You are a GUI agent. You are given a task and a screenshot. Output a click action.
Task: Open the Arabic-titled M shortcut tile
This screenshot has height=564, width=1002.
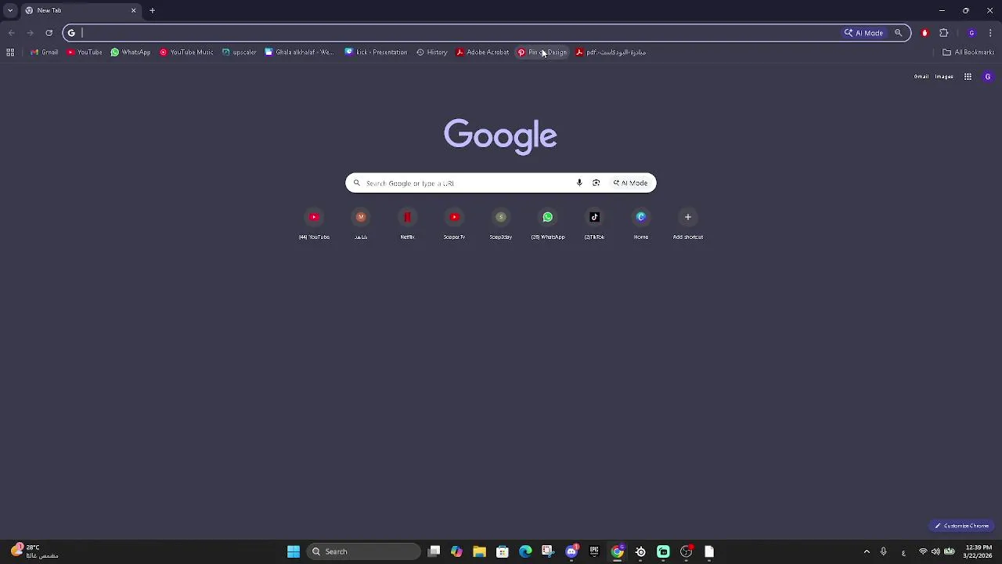[361, 223]
